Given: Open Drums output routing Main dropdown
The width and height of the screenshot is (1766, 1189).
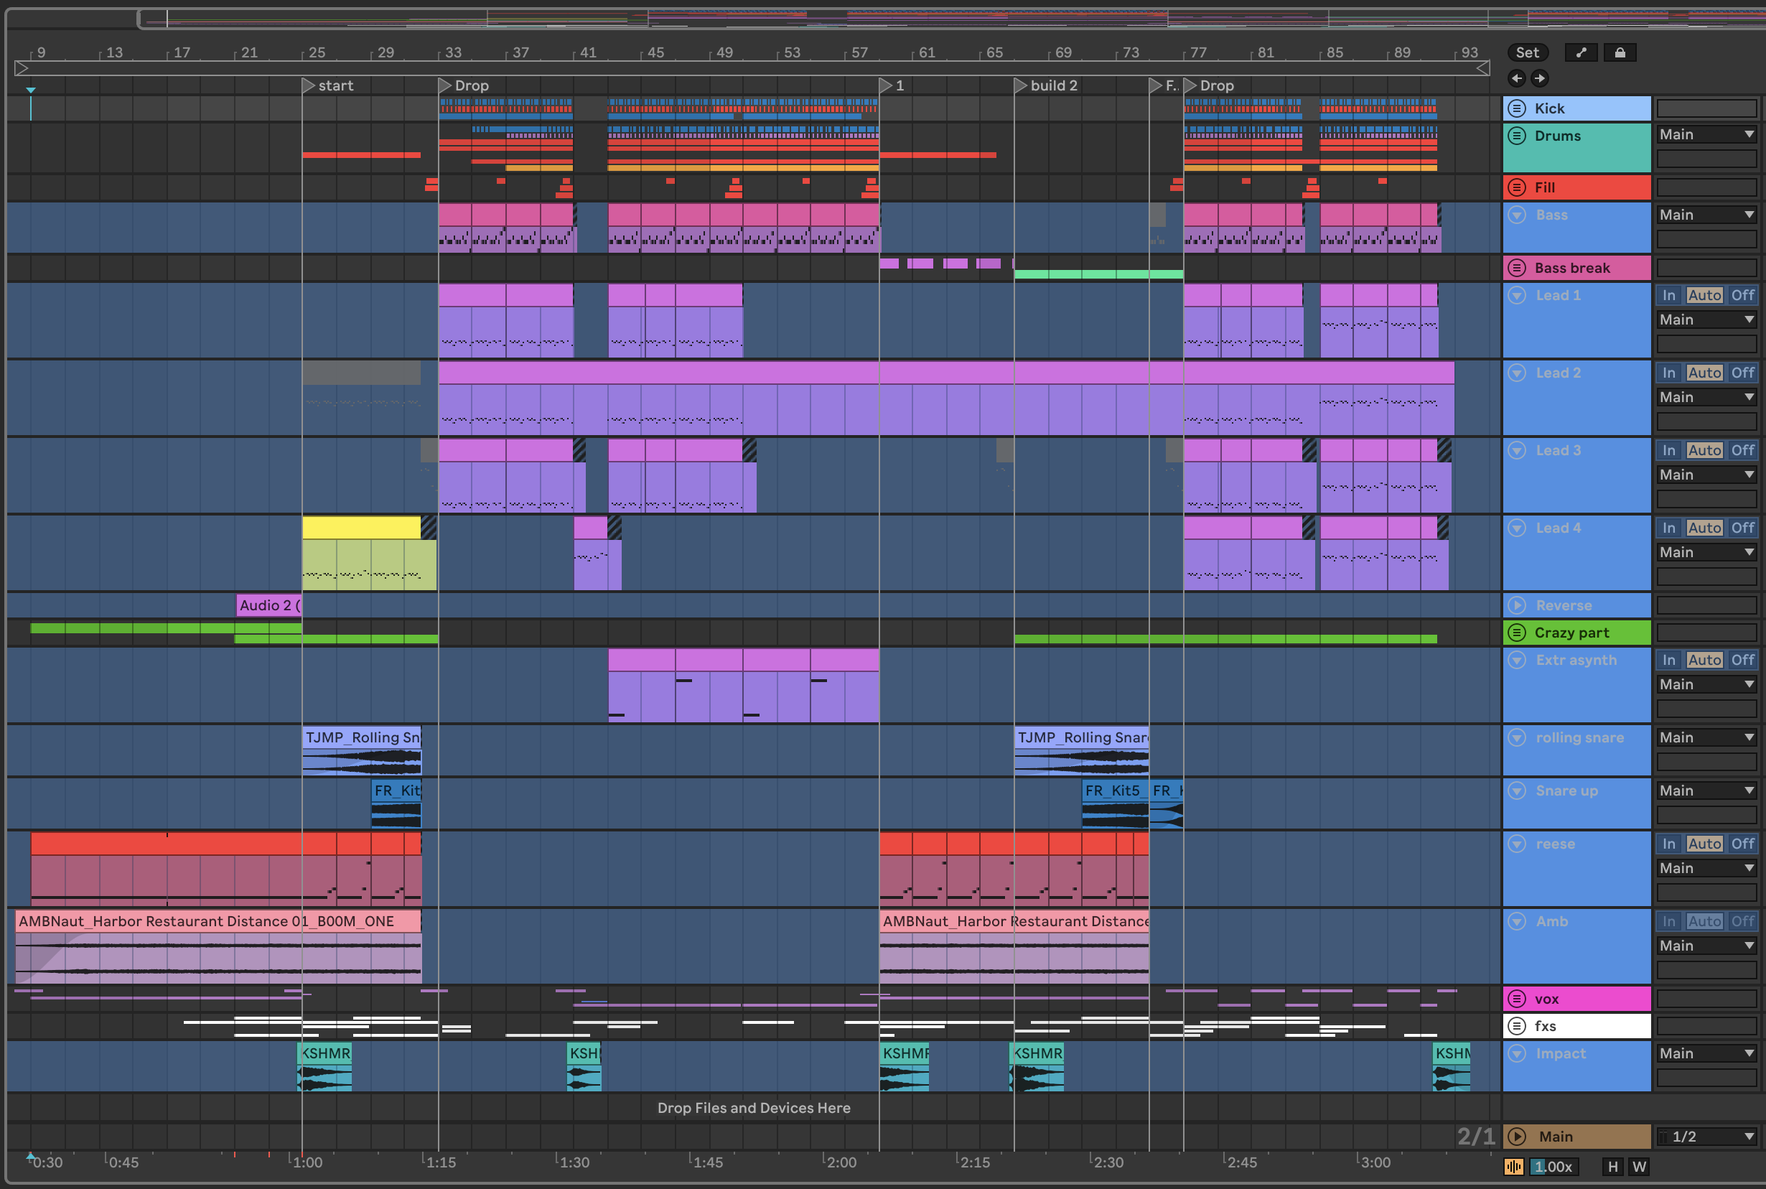Looking at the screenshot, I should coord(1706,134).
